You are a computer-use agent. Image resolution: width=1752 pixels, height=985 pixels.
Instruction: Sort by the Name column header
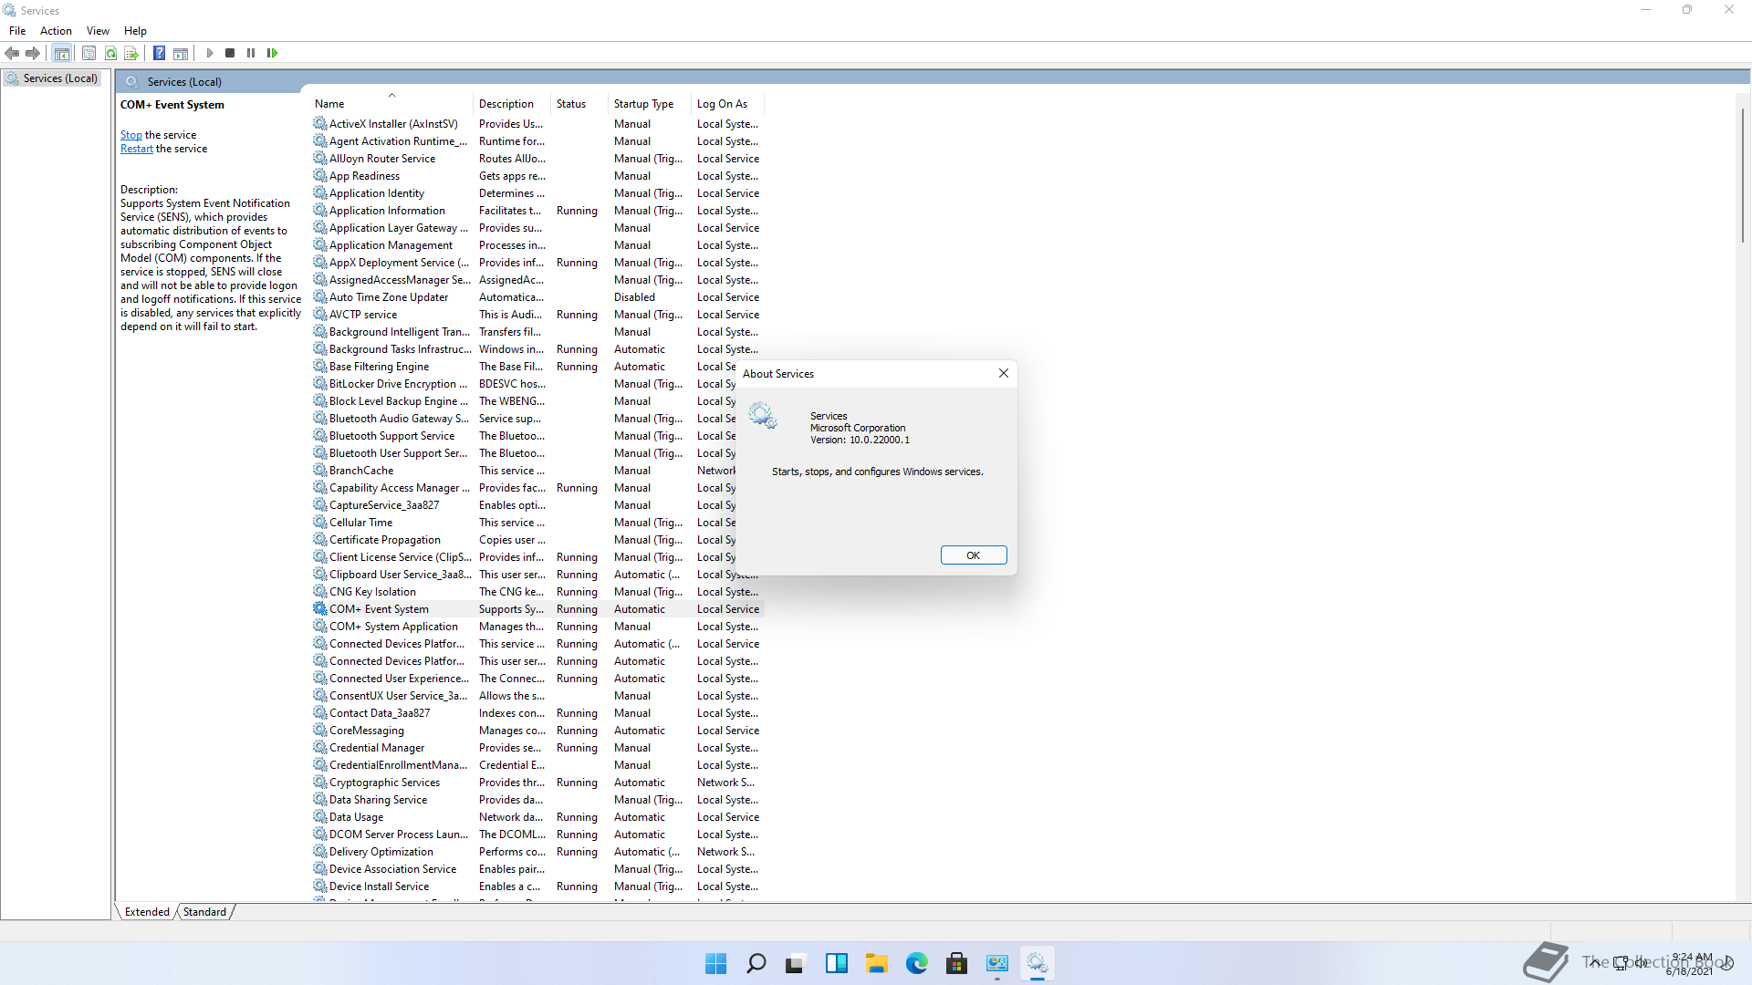(x=391, y=103)
